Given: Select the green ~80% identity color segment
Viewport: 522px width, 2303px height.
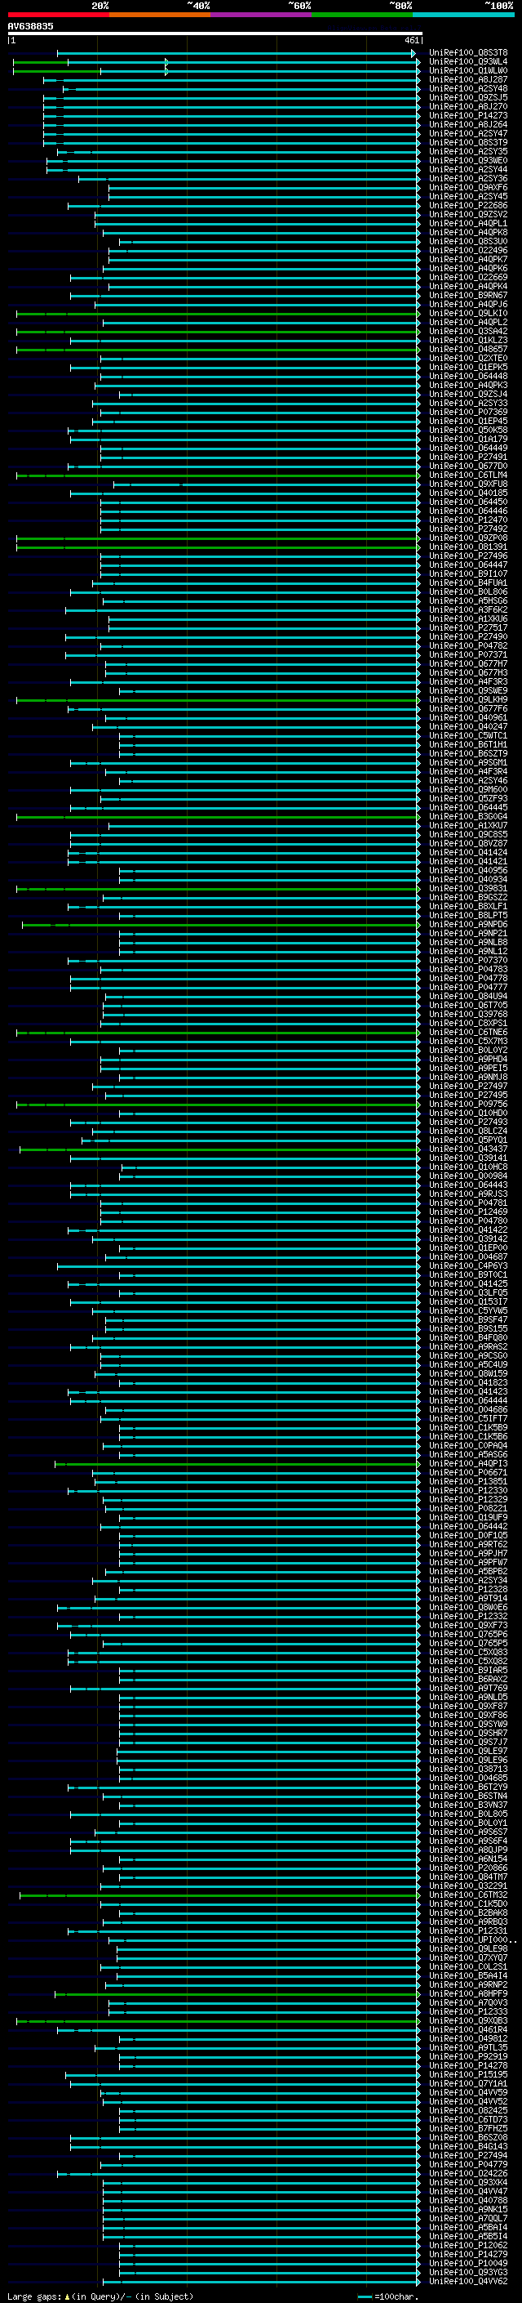Looking at the screenshot, I should pos(362,15).
